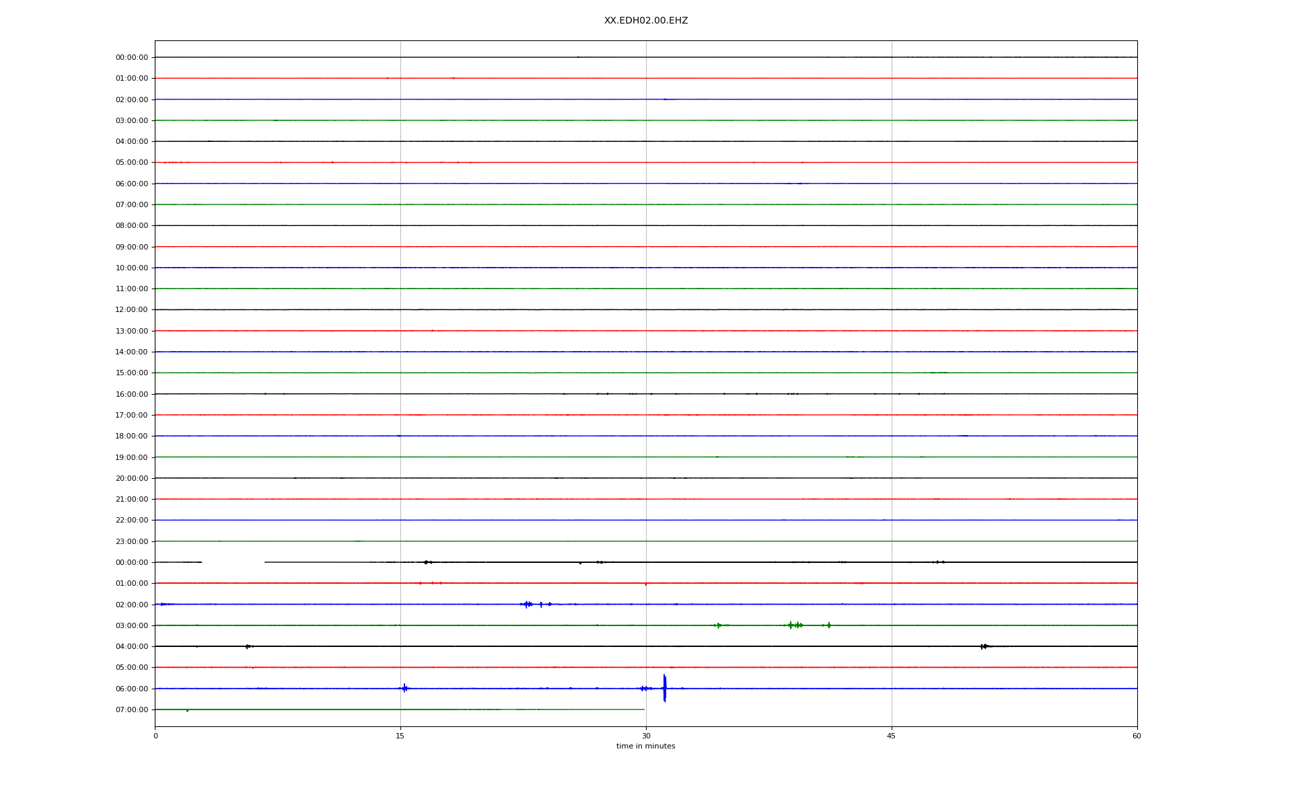Click the 19:00:00 row label
This screenshot has height=807, width=1292.
pyautogui.click(x=131, y=457)
